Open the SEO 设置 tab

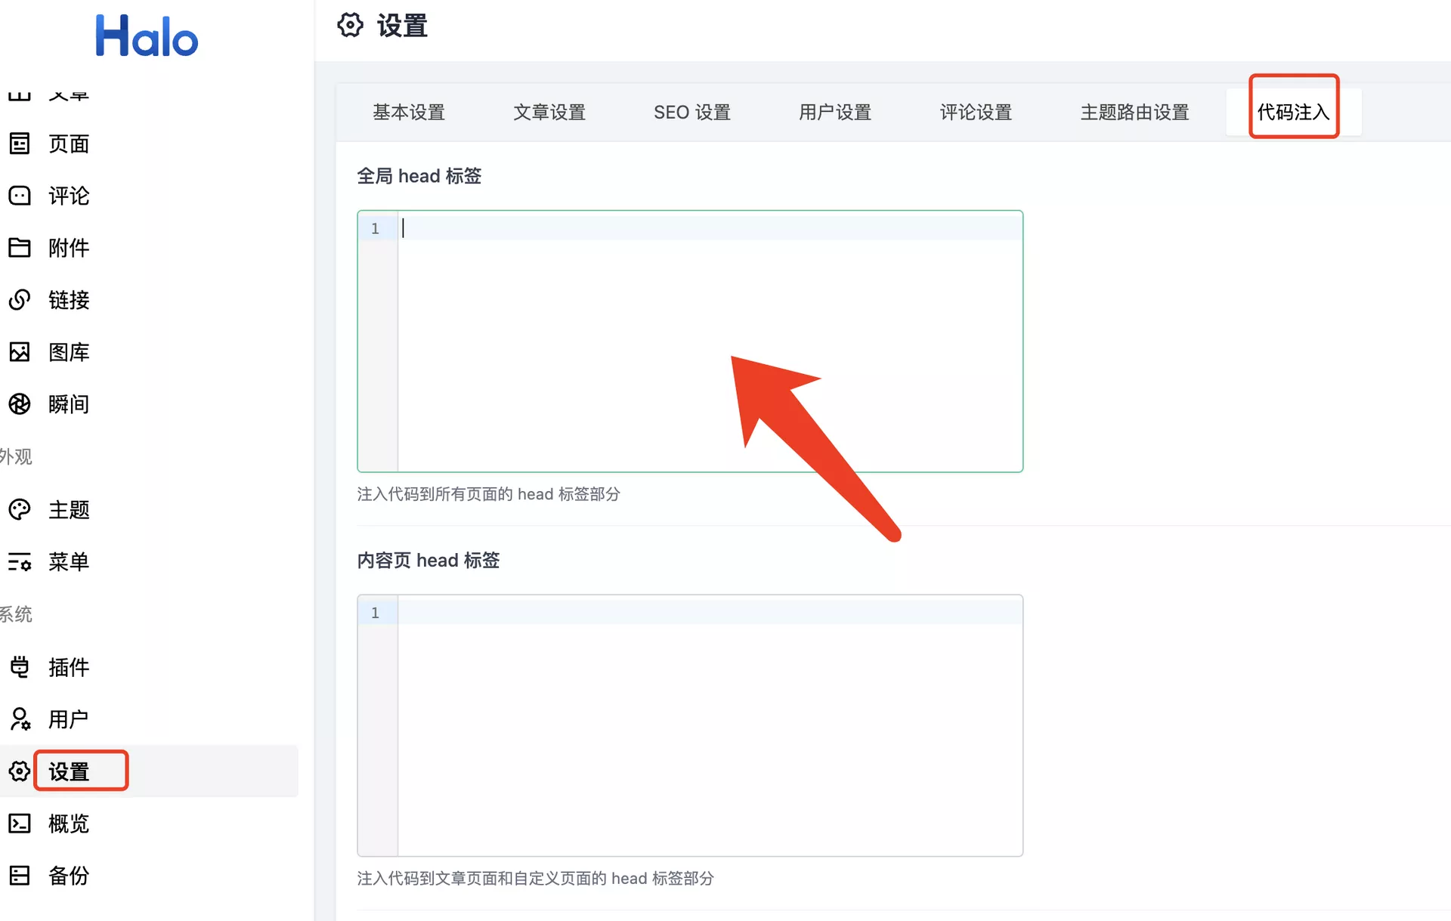coord(691,113)
